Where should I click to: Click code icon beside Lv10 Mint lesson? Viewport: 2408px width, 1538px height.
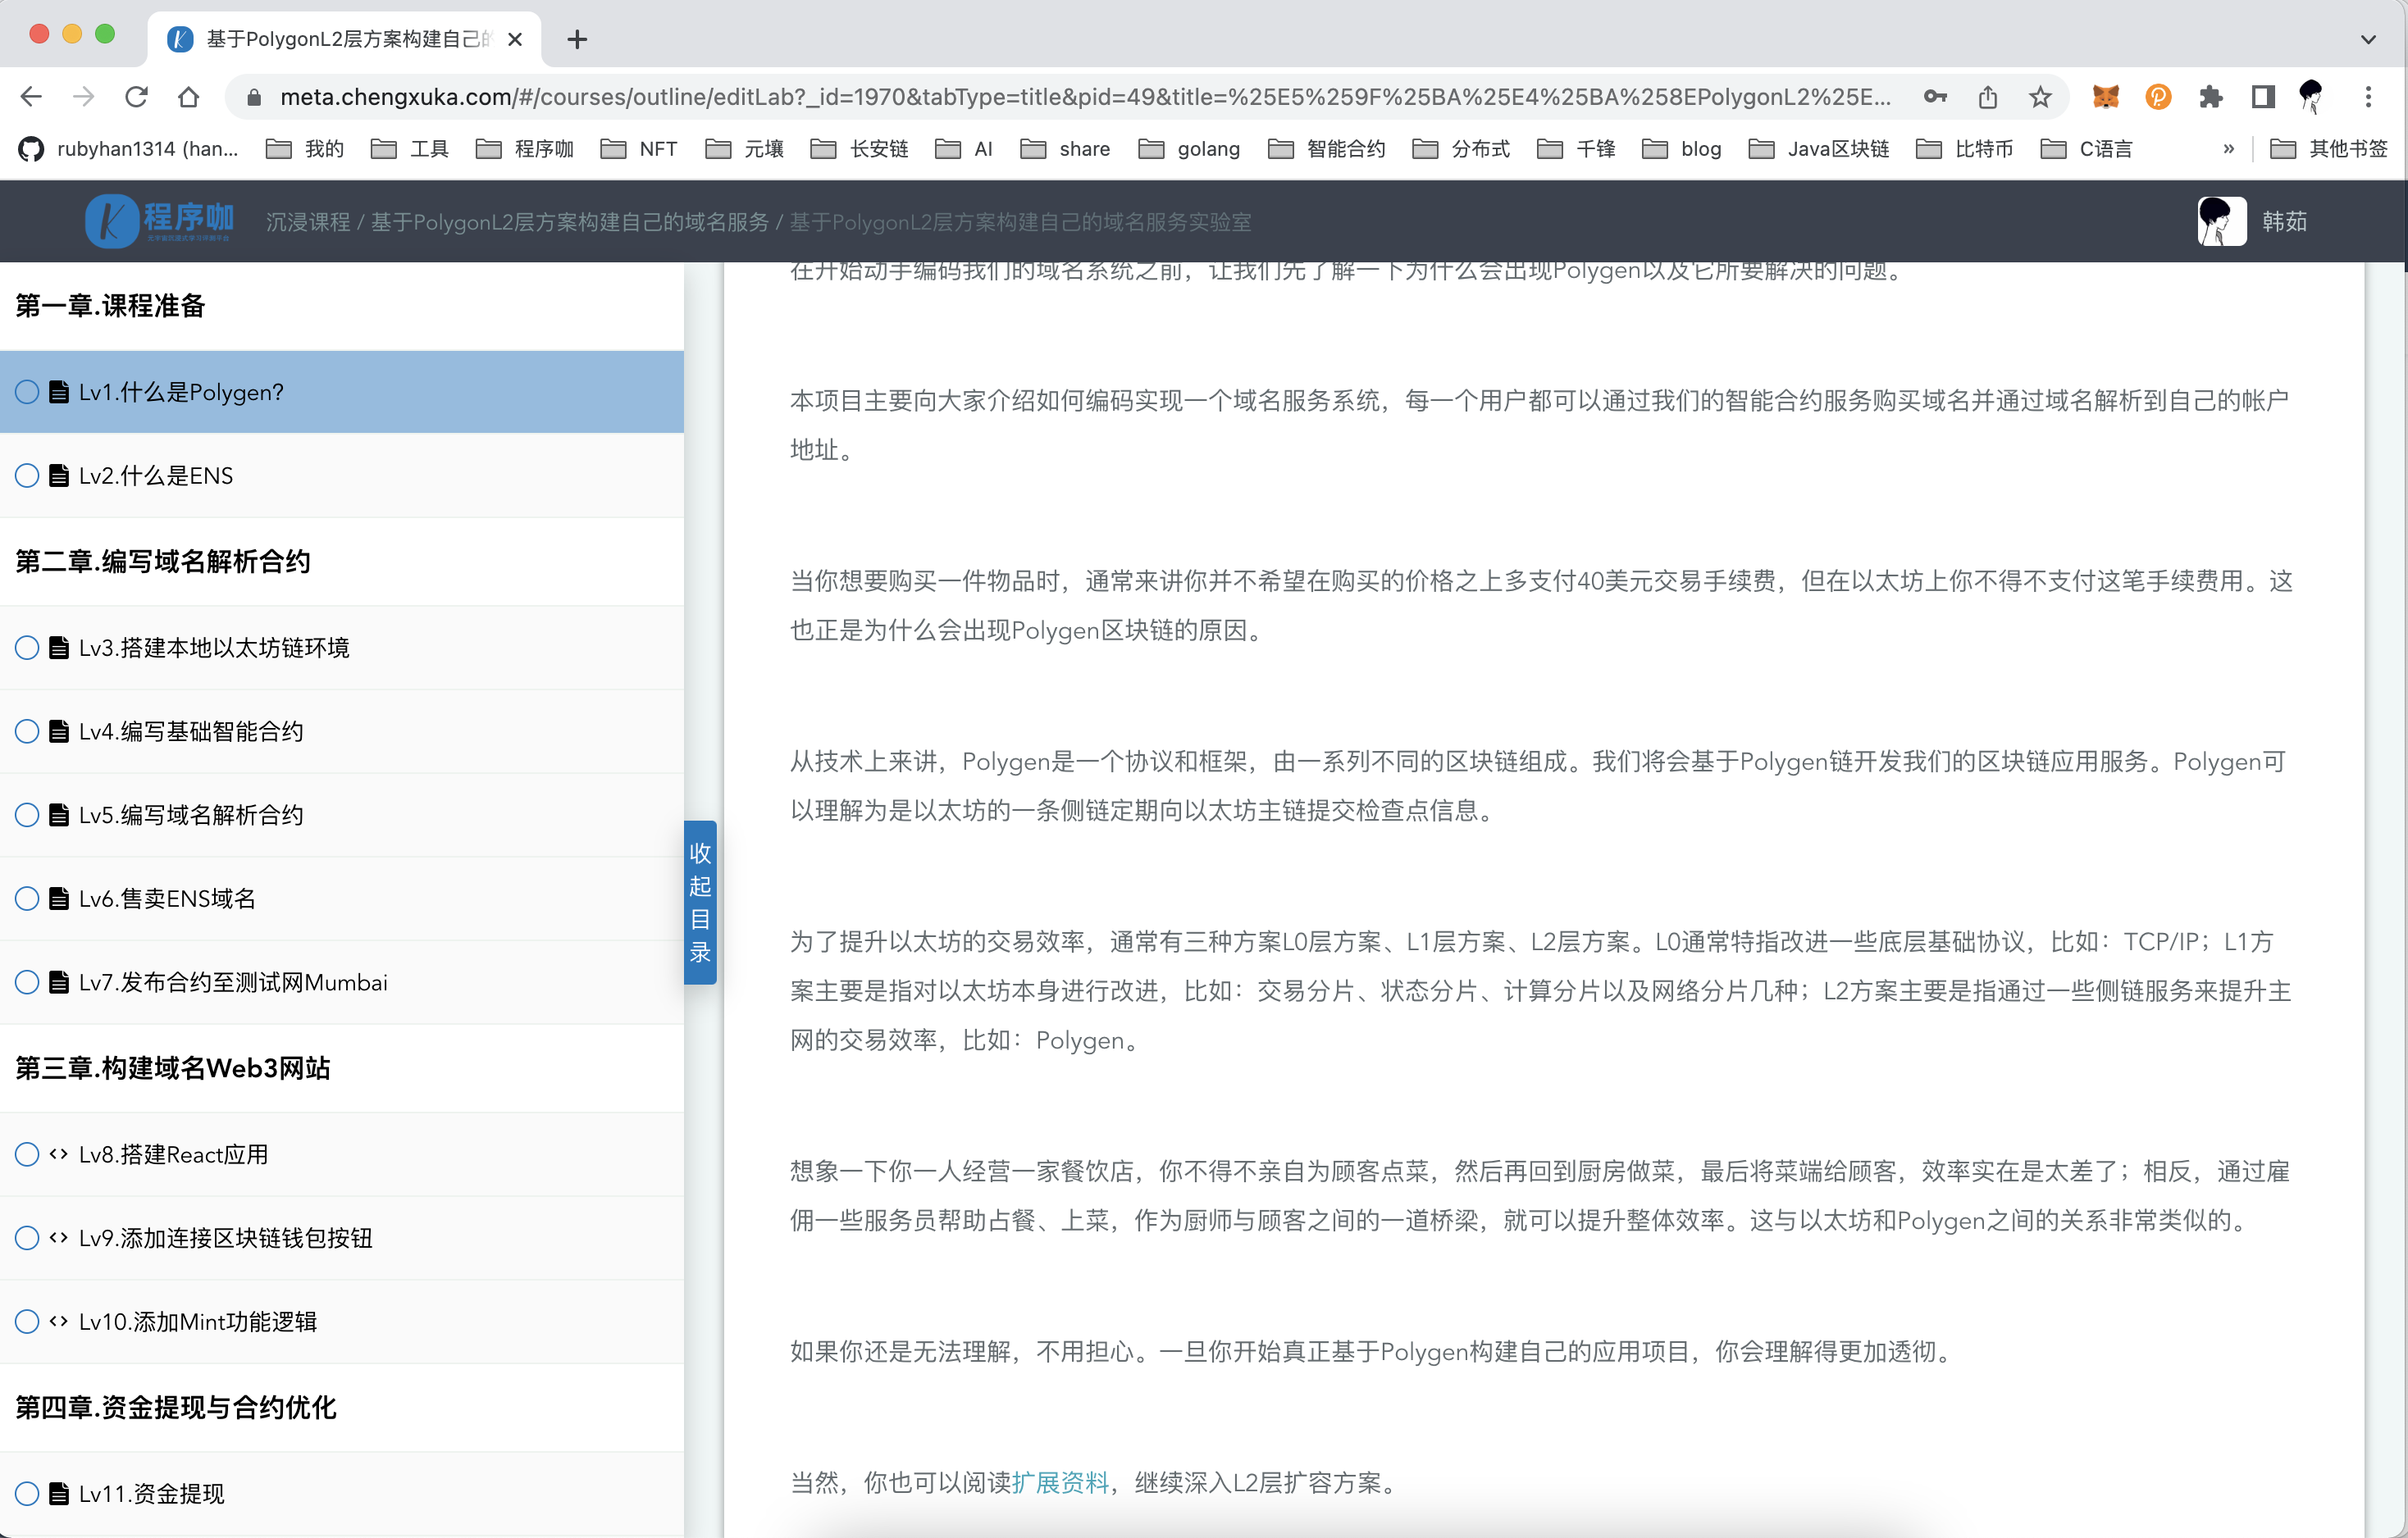(x=59, y=1322)
